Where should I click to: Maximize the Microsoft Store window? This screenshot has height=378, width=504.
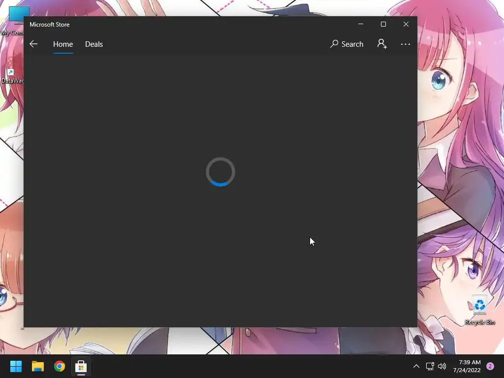click(x=383, y=24)
